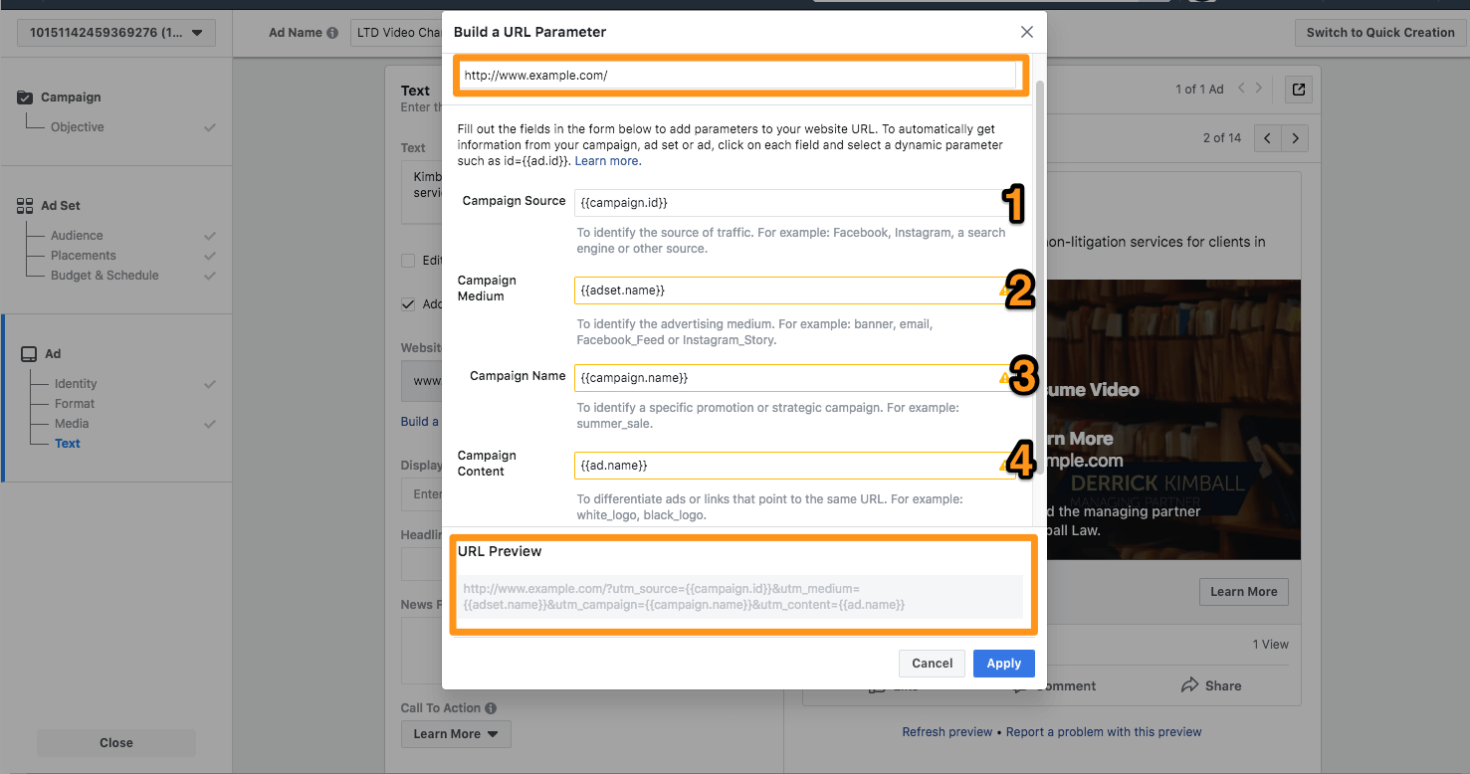Open ad preview in new window icon
The height and width of the screenshot is (774, 1470).
coord(1298,90)
